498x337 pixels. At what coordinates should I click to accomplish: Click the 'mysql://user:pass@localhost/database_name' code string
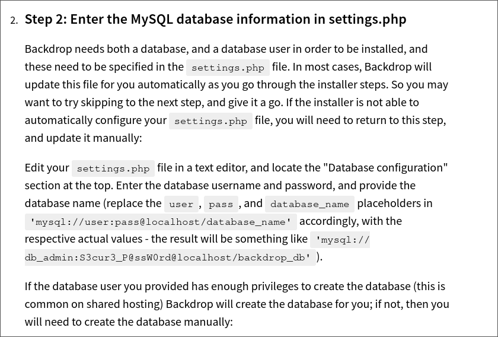161,222
